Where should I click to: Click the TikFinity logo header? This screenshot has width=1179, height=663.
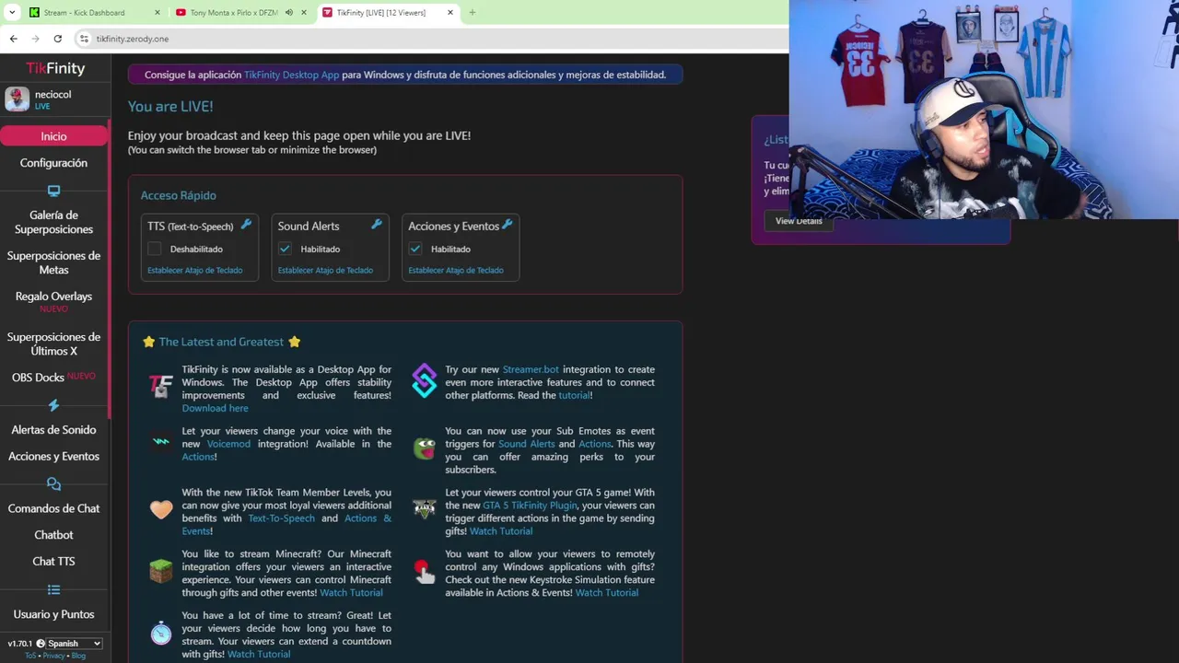55,68
